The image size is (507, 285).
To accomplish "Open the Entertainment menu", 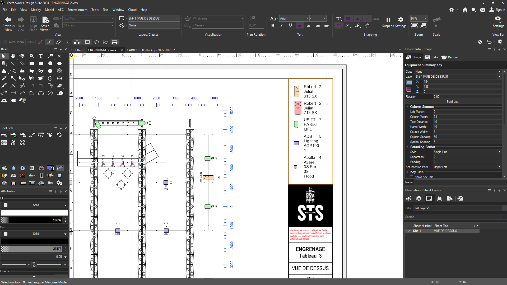I will [77, 10].
